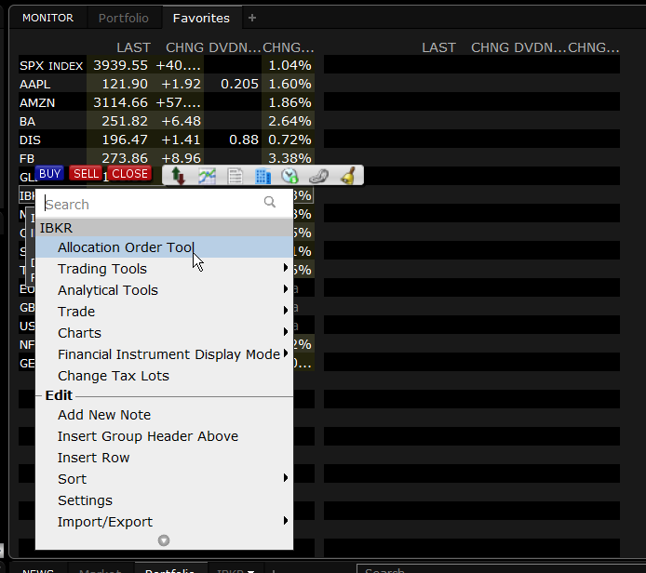Select the FB ticker row

[167, 158]
